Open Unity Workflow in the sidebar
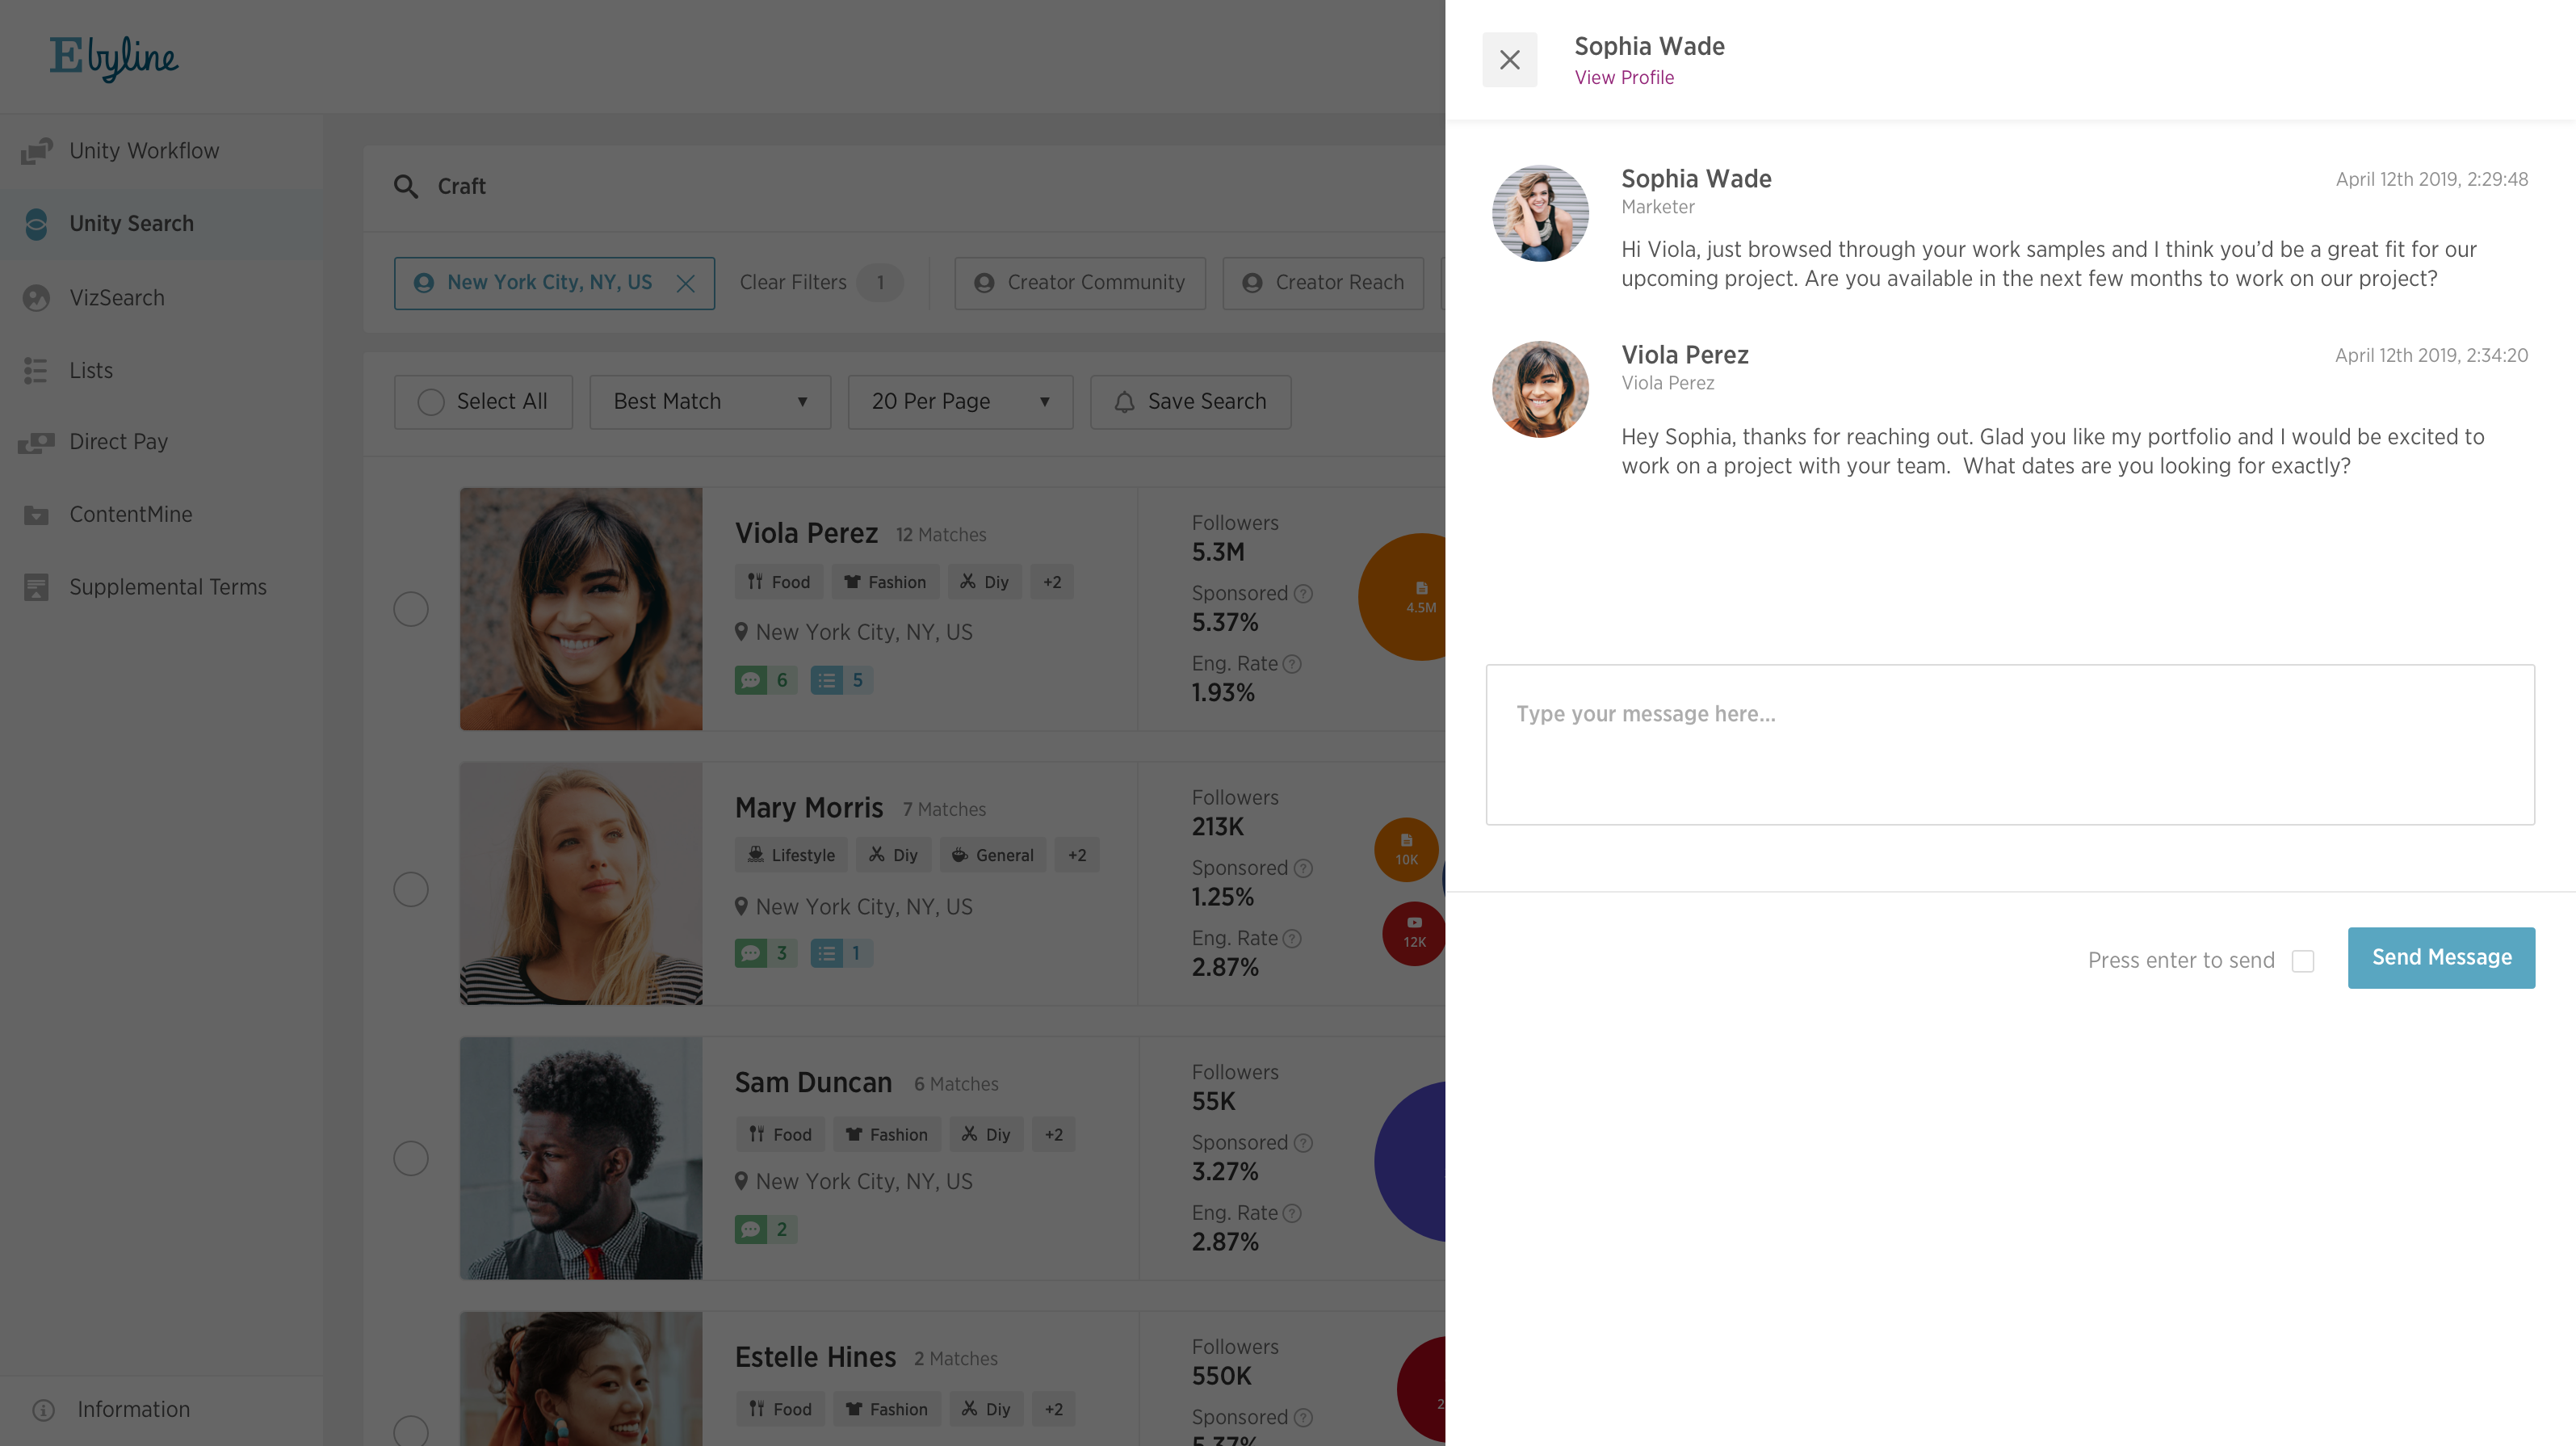Screen dimensions: 2576x1446 point(162,151)
